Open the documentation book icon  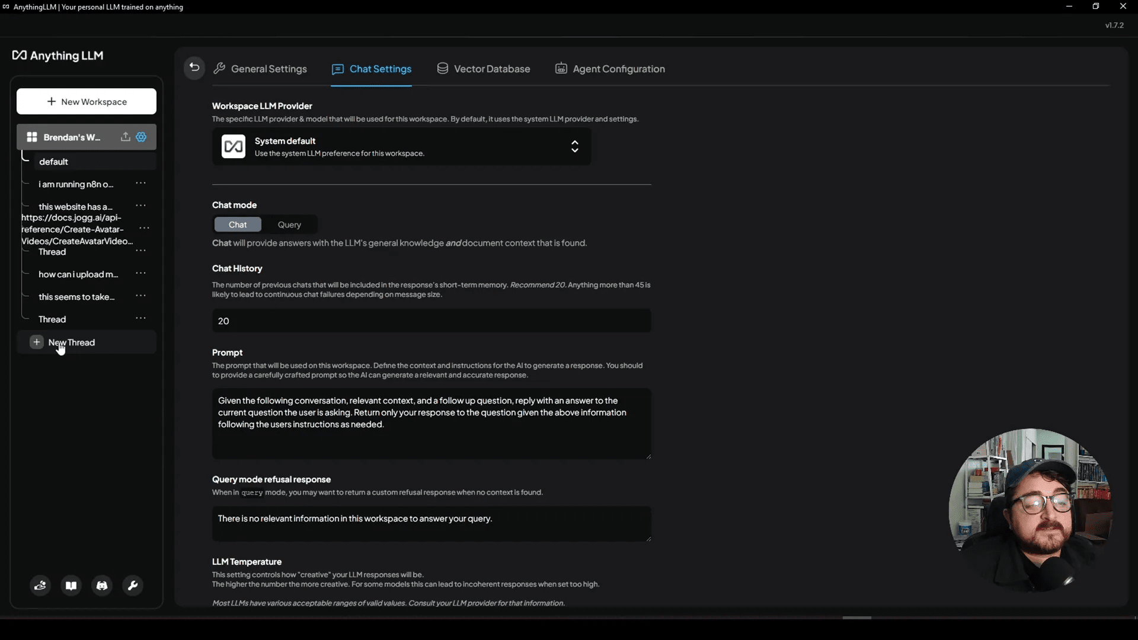pyautogui.click(x=71, y=585)
